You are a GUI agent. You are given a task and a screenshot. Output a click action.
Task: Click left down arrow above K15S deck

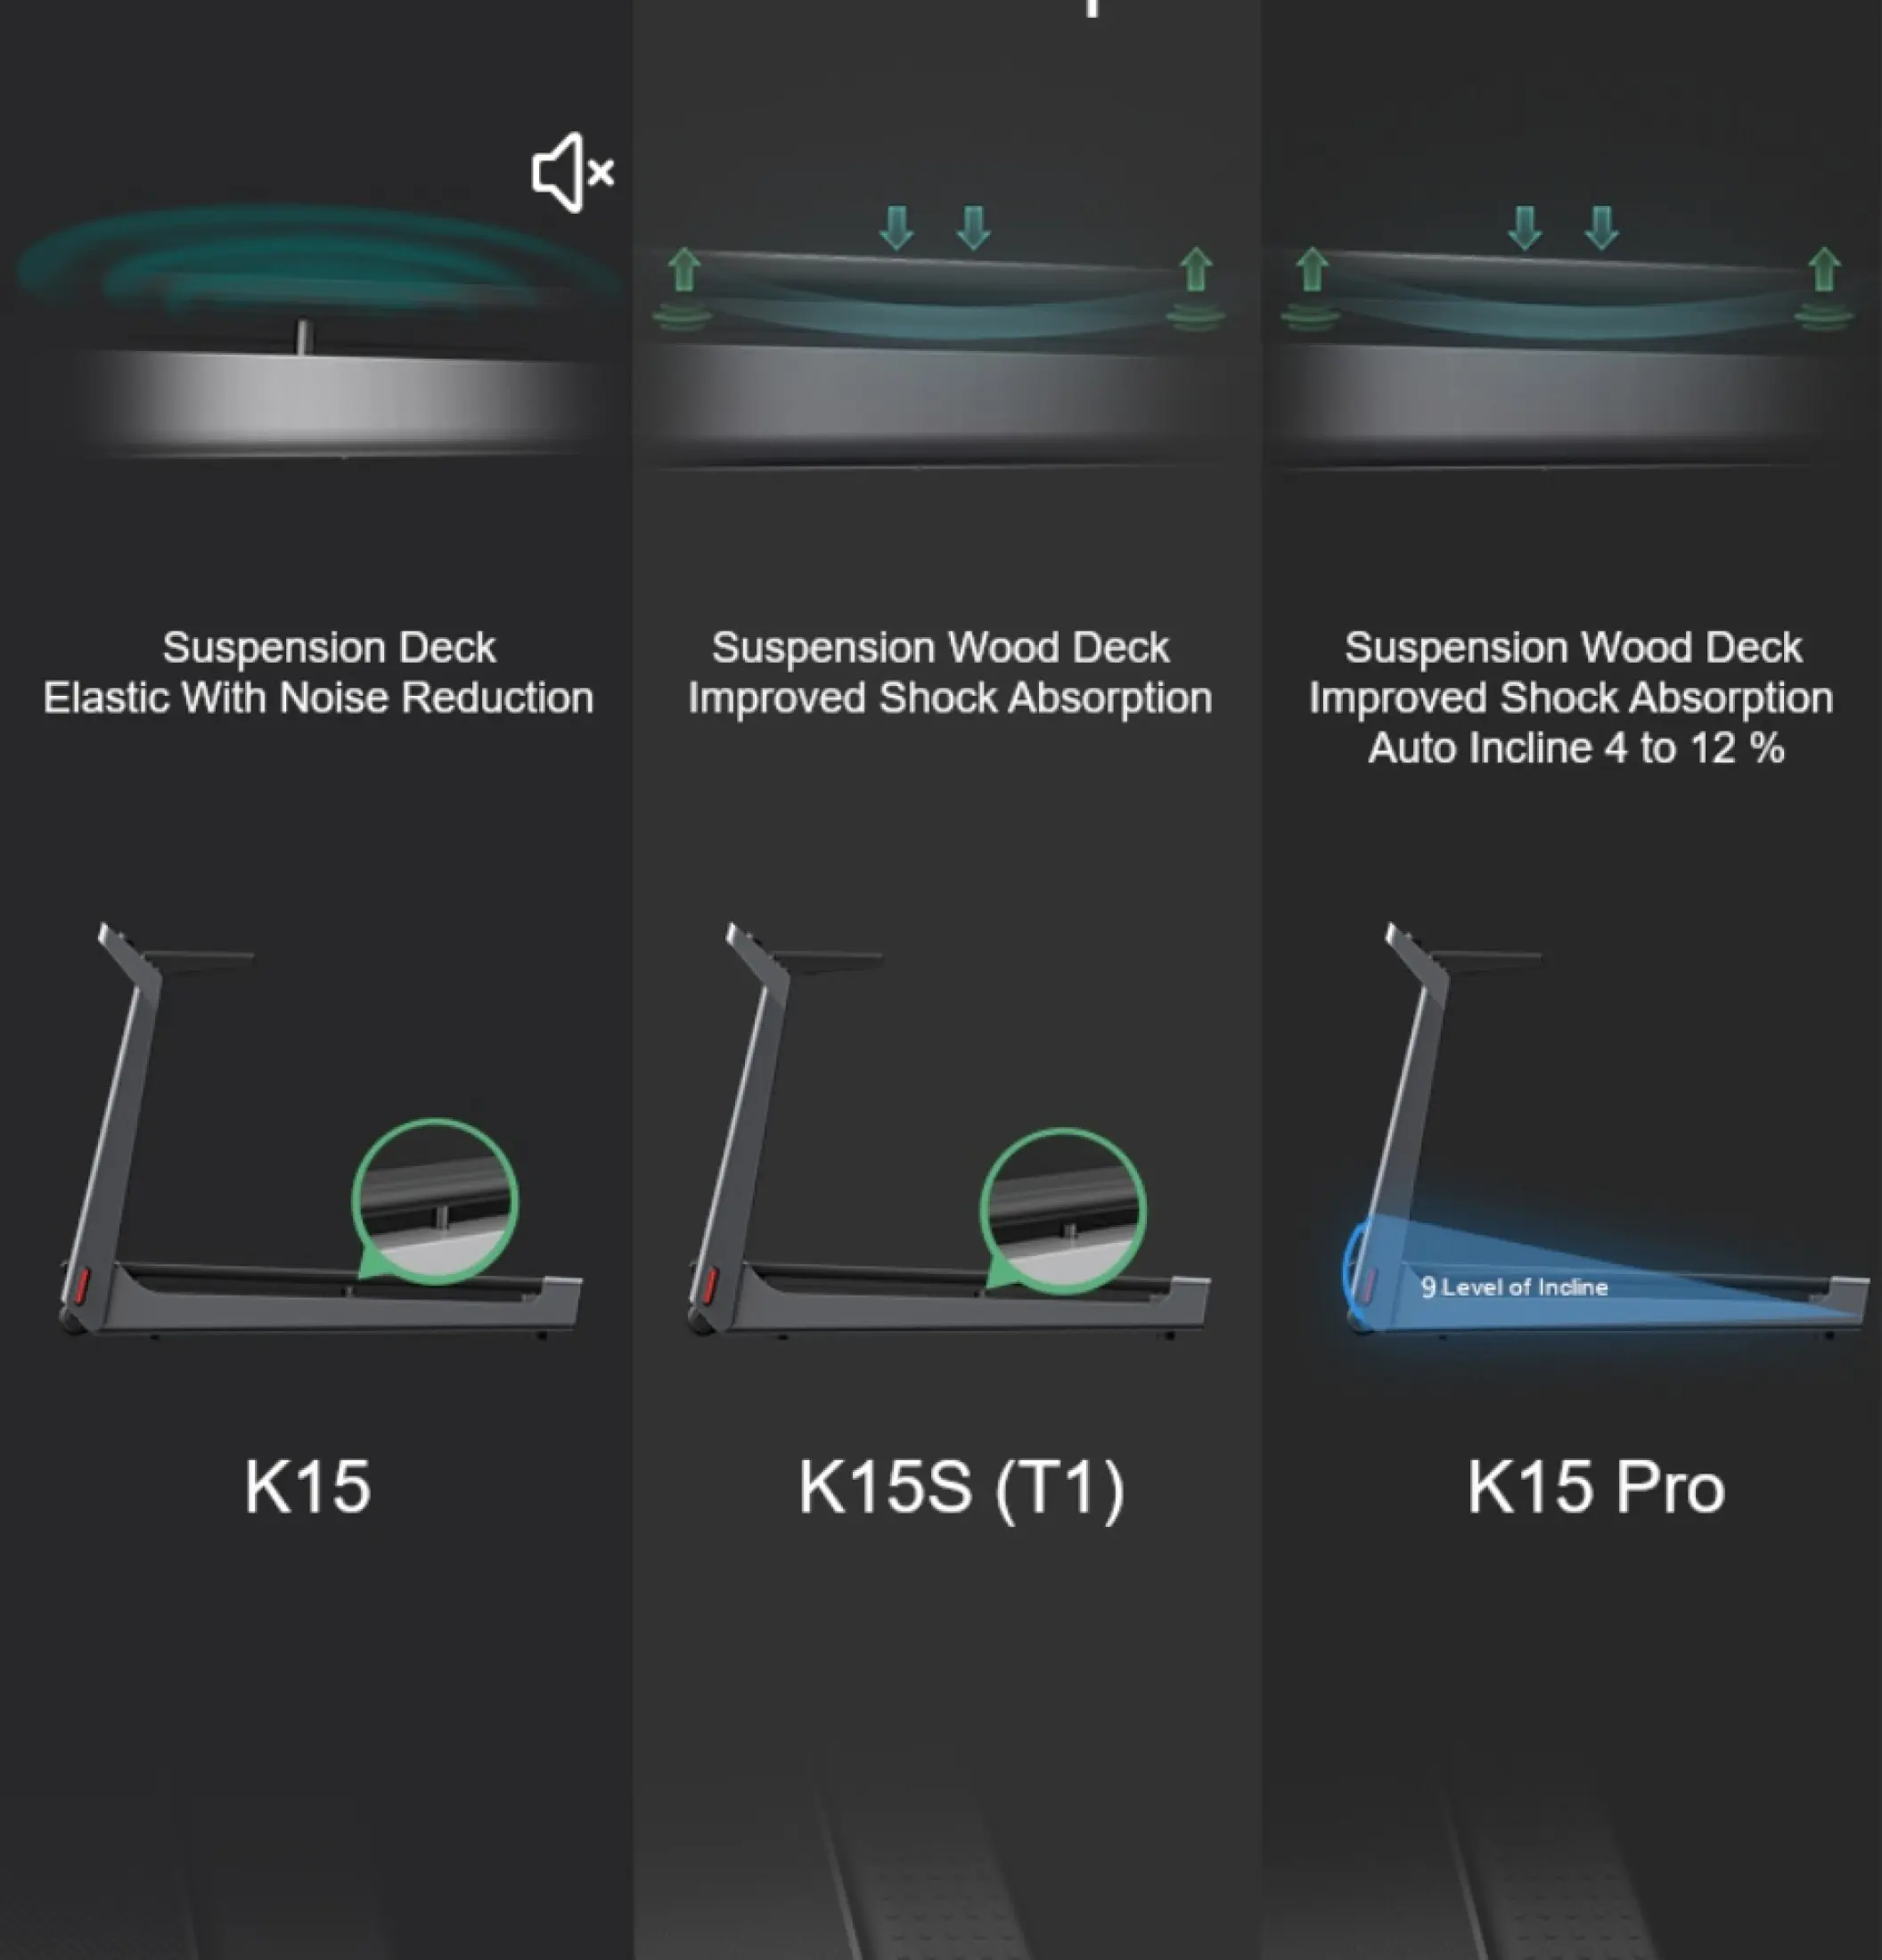896,228
